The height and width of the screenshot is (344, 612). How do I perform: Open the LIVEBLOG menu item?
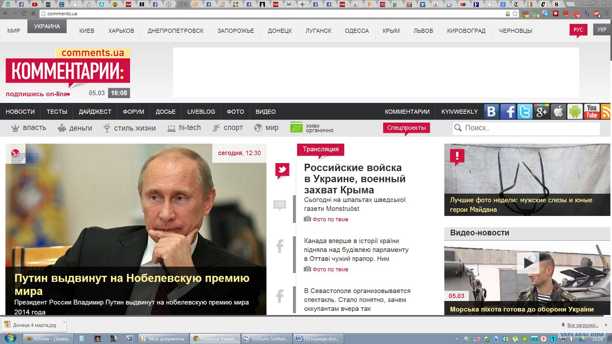click(201, 112)
